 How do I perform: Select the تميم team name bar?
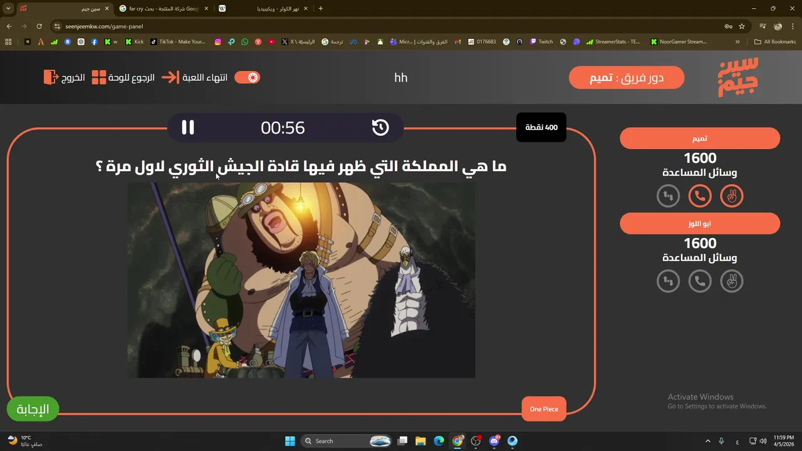point(700,138)
